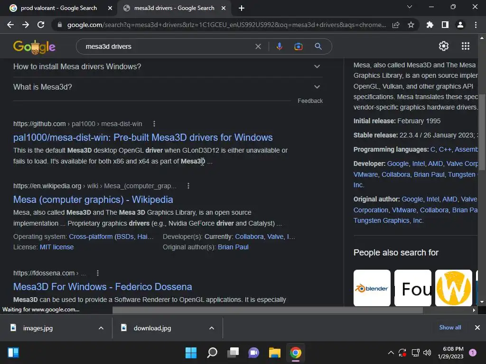
Task: Open Task View on the taskbar
Action: point(233,353)
